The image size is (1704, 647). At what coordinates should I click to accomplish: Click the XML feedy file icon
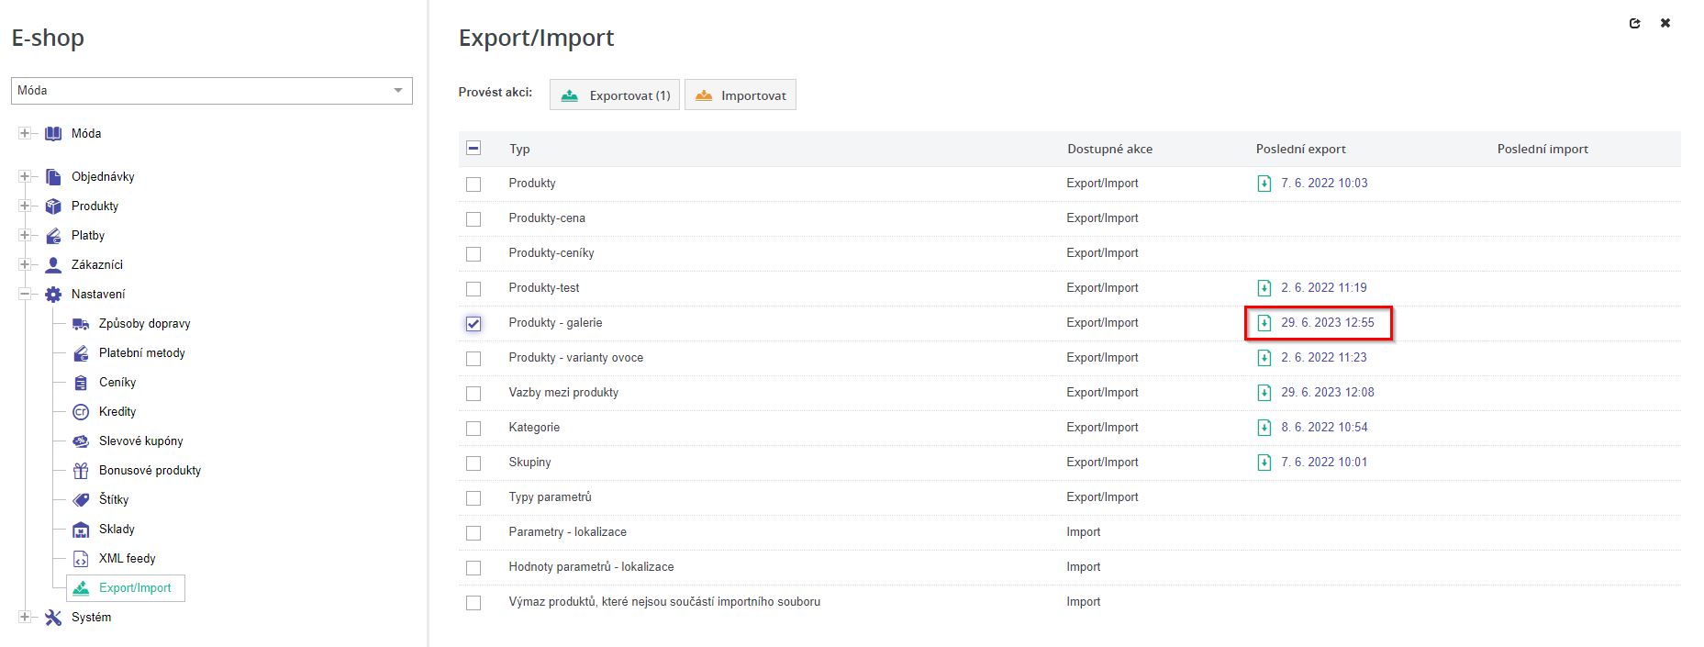[81, 559]
